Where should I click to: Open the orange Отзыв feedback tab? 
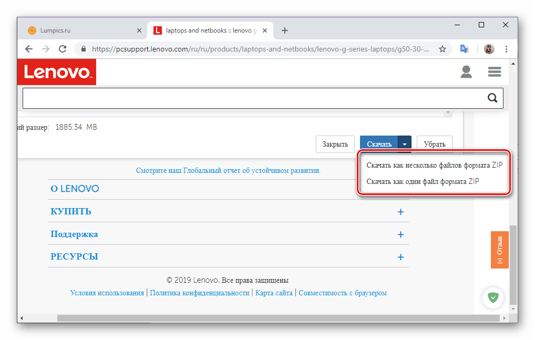click(x=499, y=250)
